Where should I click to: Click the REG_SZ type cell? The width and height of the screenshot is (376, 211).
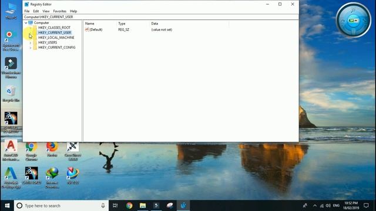[123, 30]
